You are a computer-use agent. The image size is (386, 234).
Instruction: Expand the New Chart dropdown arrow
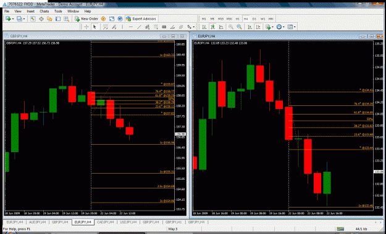coord(13,19)
